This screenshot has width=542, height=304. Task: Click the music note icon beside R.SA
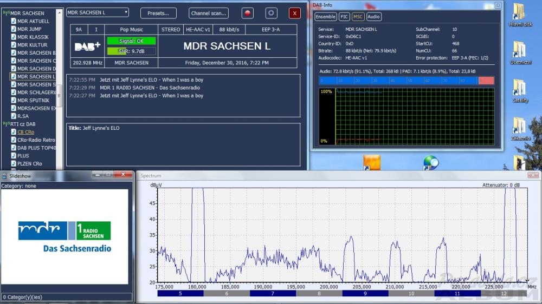coord(14,116)
